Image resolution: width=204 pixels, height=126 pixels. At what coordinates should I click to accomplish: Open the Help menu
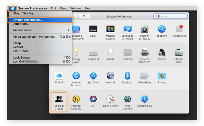(x=88, y=8)
